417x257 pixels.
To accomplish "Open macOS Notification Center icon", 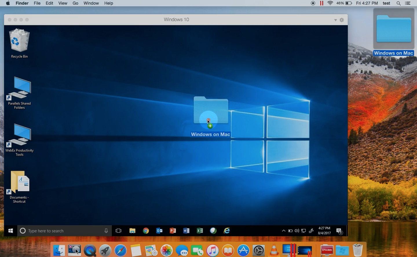I will 408,3.
